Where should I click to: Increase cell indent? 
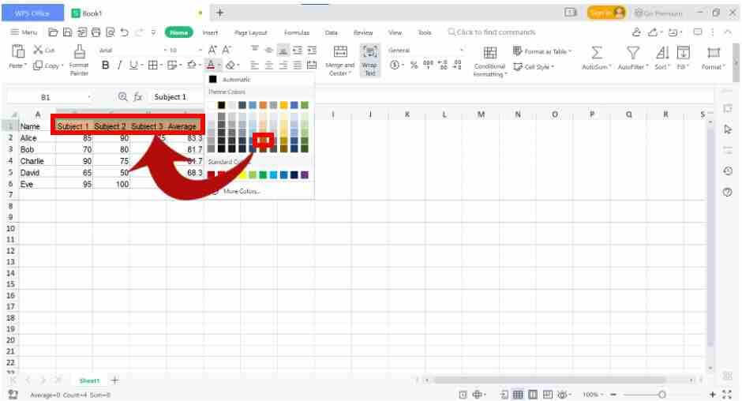[x=312, y=50]
